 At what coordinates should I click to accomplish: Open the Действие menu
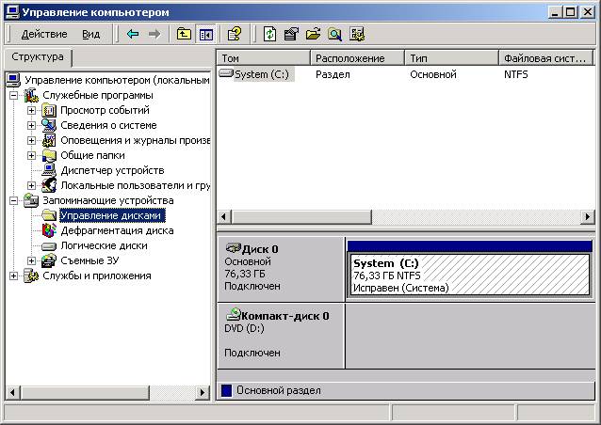43,34
